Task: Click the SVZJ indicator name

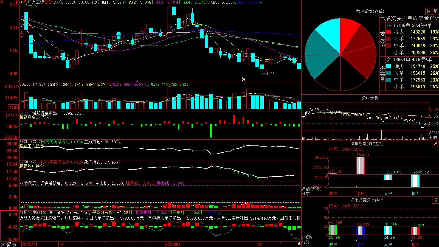Action: tap(24, 113)
